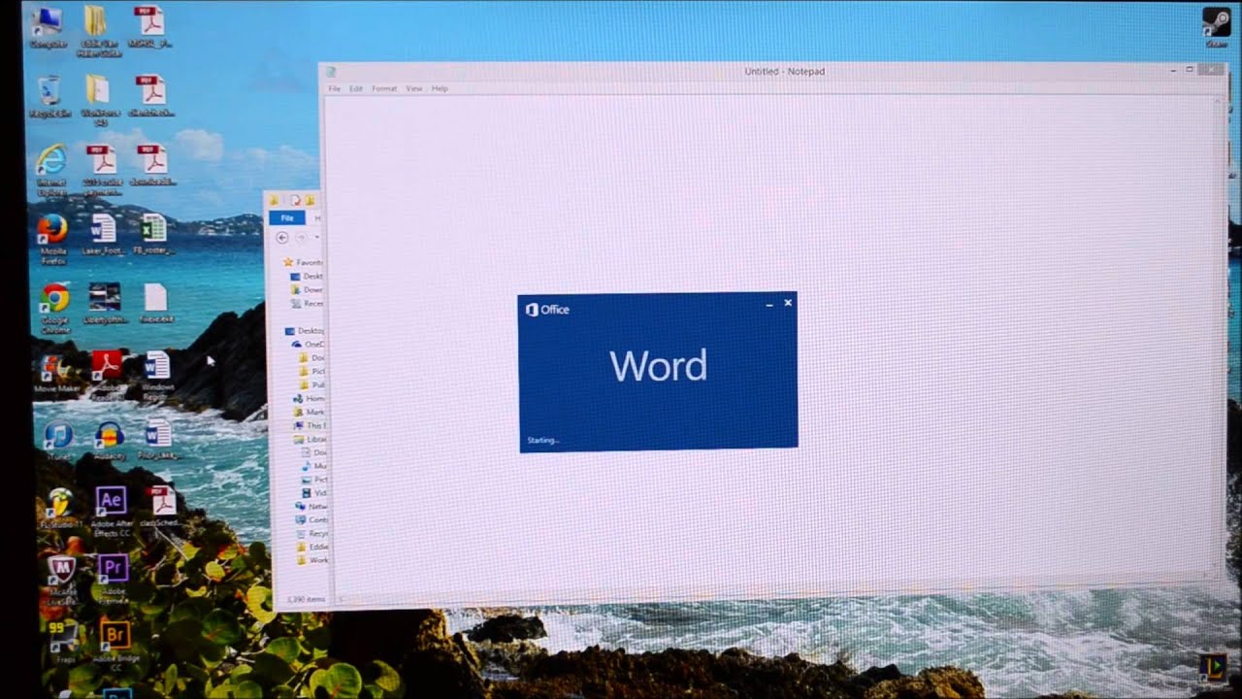This screenshot has height=699, width=1242.
Task: Open Notepad's View menu
Action: tap(414, 88)
